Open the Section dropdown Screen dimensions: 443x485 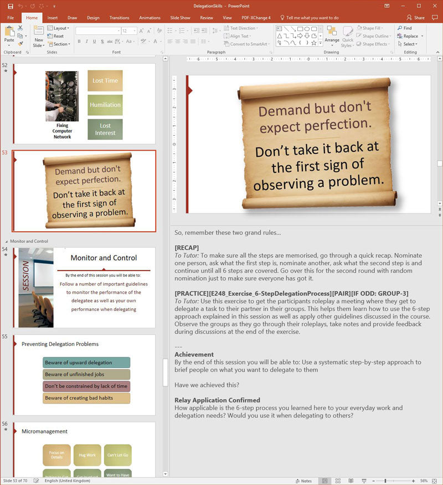coord(59,44)
